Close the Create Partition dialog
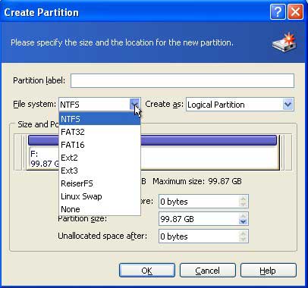Viewport: 308px width, 288px height. [295, 12]
